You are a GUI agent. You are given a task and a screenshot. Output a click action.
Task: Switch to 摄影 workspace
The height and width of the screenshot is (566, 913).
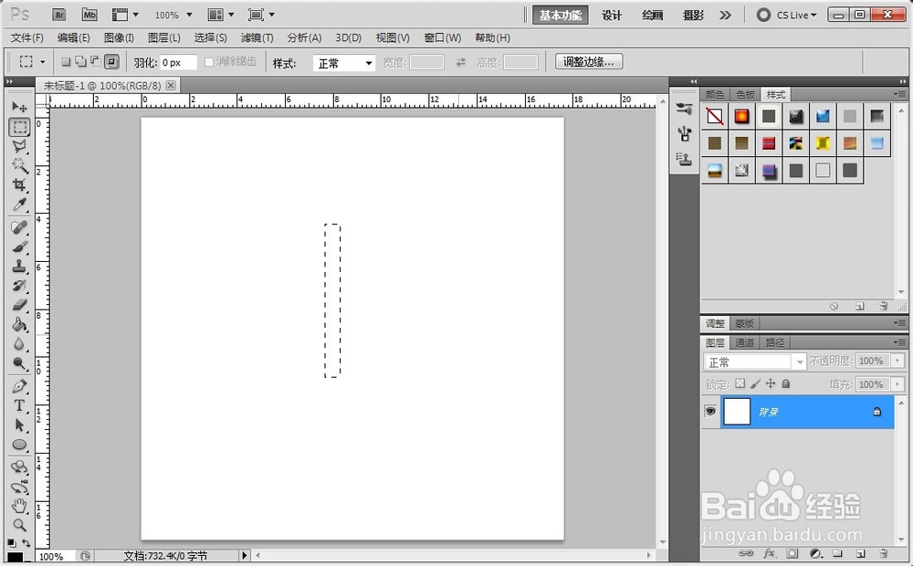click(693, 16)
